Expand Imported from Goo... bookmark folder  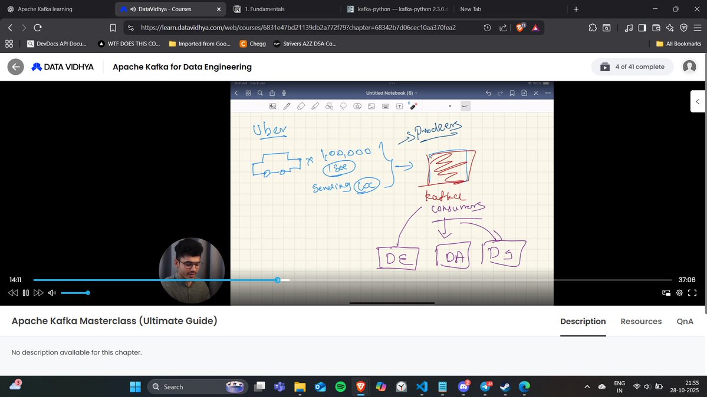200,44
